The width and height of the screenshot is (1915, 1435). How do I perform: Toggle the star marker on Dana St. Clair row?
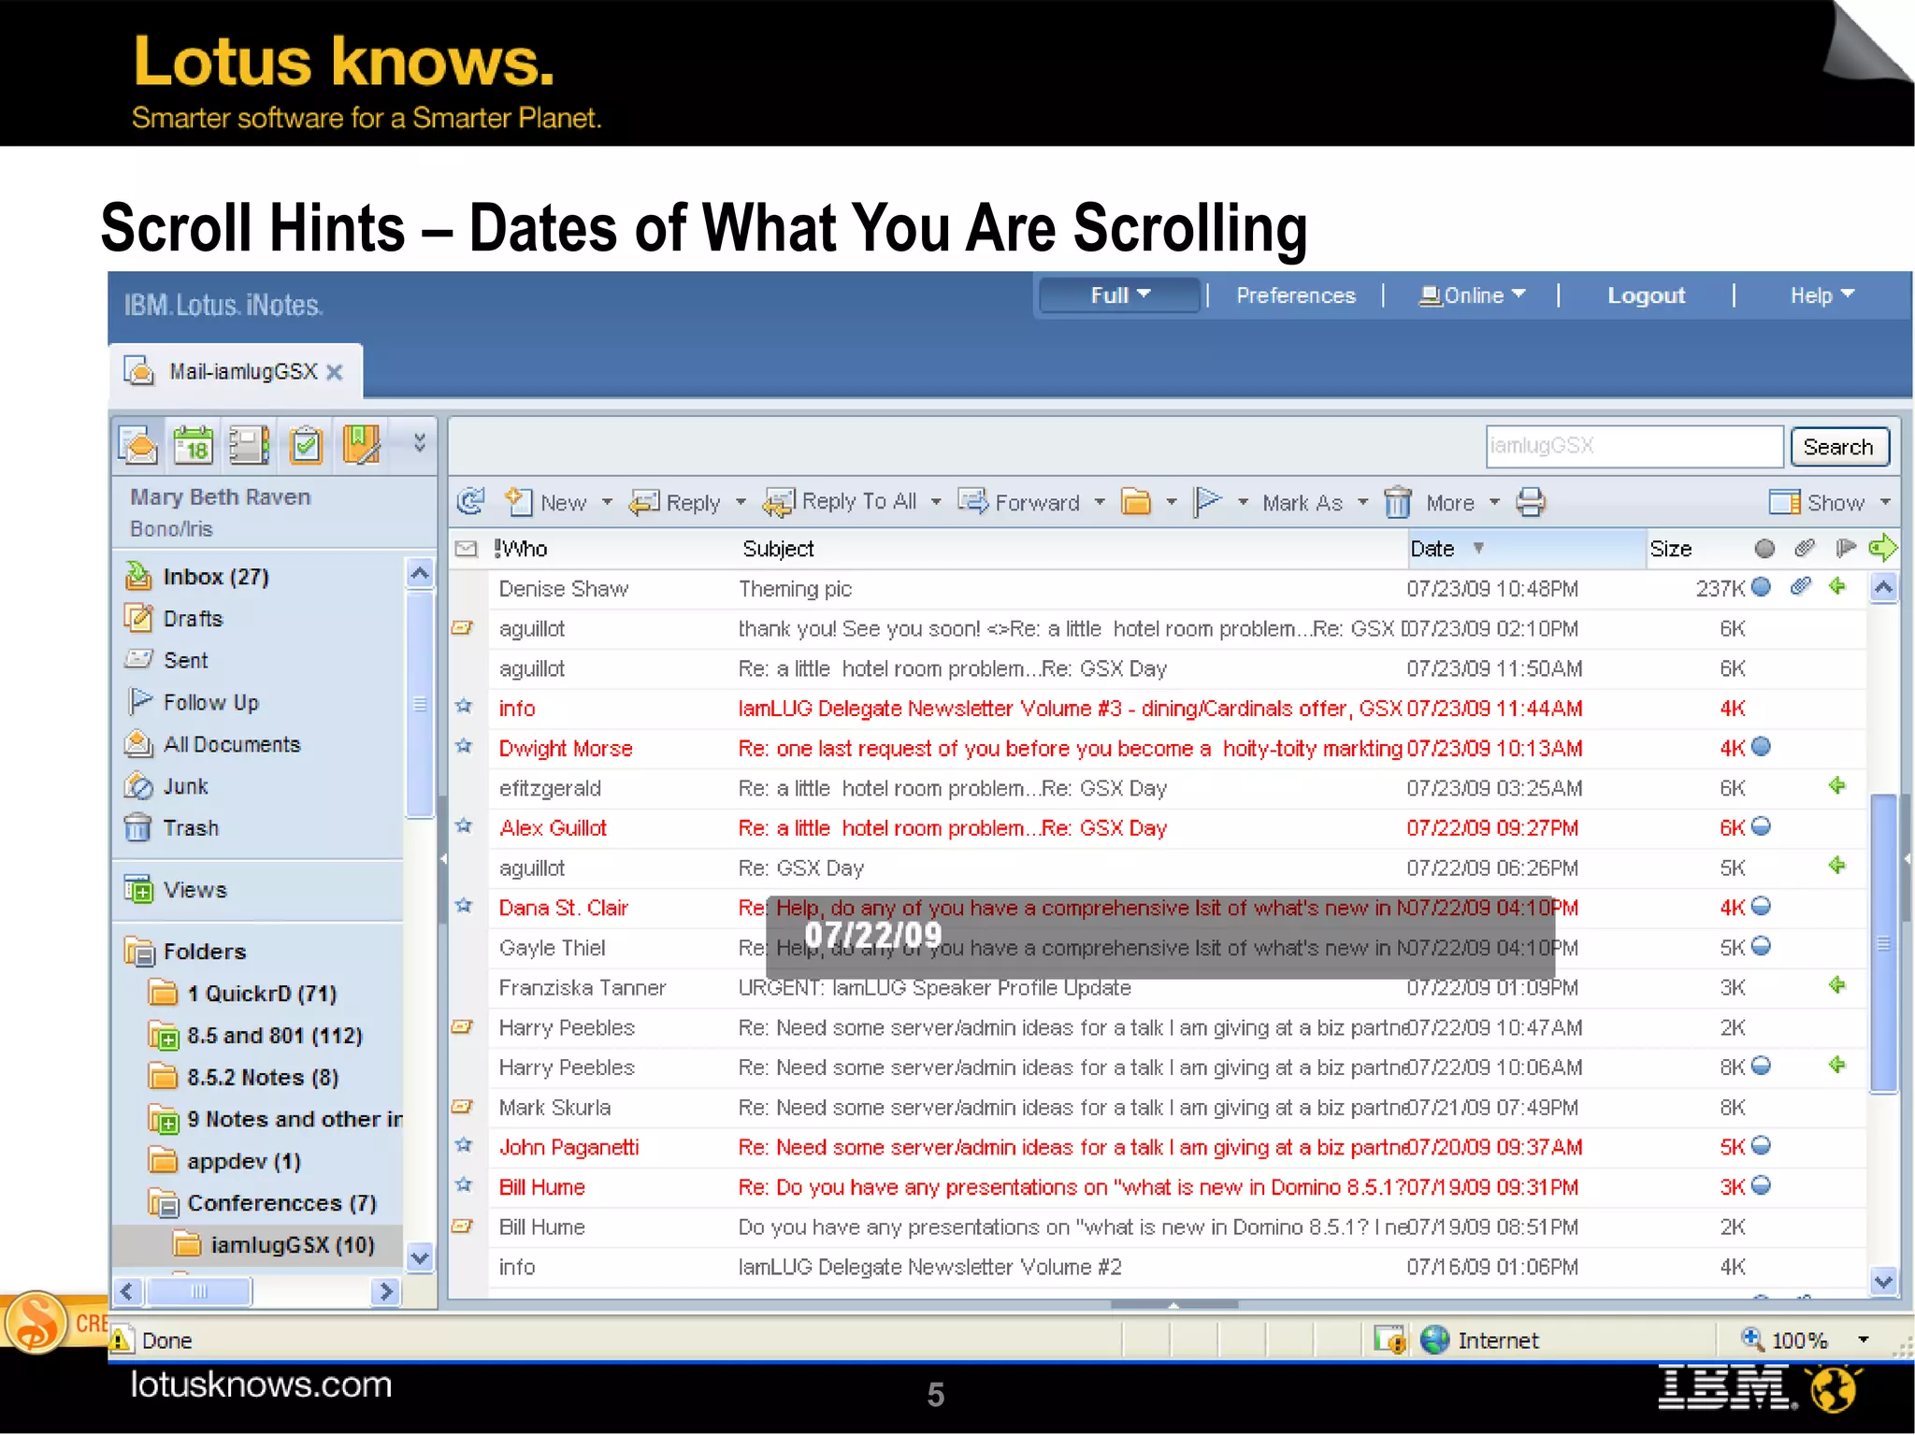click(x=464, y=906)
